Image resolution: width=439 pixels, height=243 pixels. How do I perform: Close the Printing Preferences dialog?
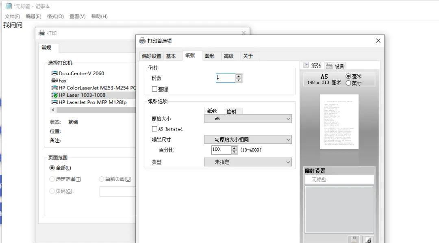coord(378,41)
